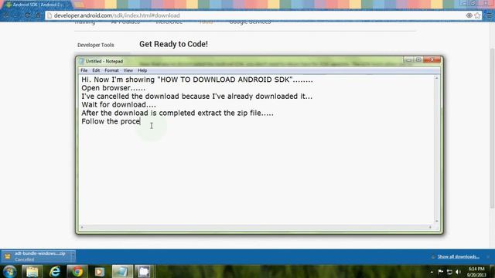Screen dimensions: 495x278
Task: Minimize the Notepad window
Action: [408, 59]
